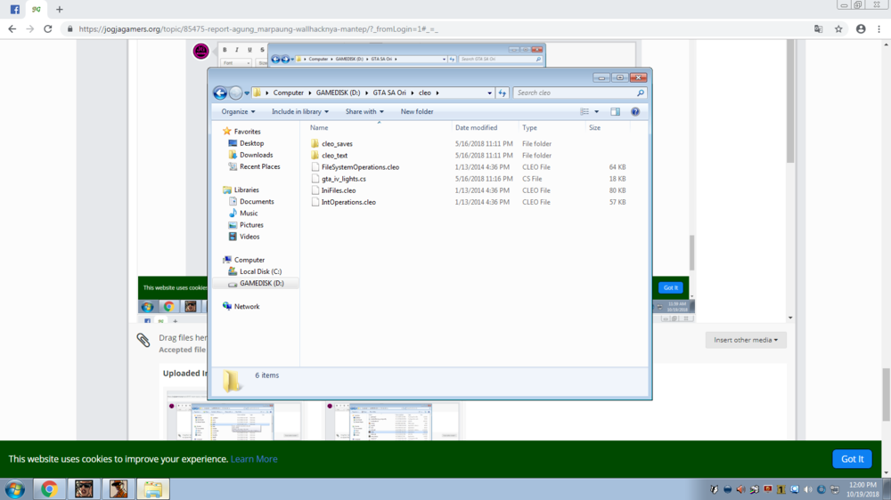Viewport: 891px width, 500px height.
Task: Click the Computer breadcrumb segment
Action: click(x=288, y=93)
